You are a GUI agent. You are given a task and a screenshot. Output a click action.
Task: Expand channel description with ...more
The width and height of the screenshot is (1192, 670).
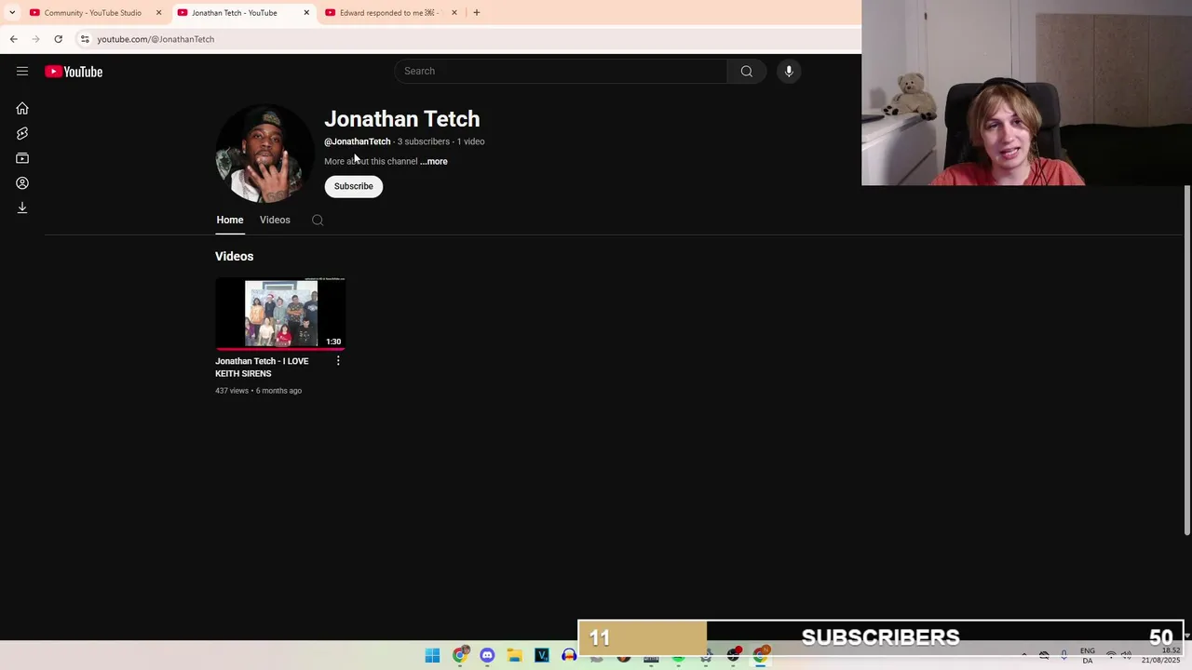(x=434, y=162)
